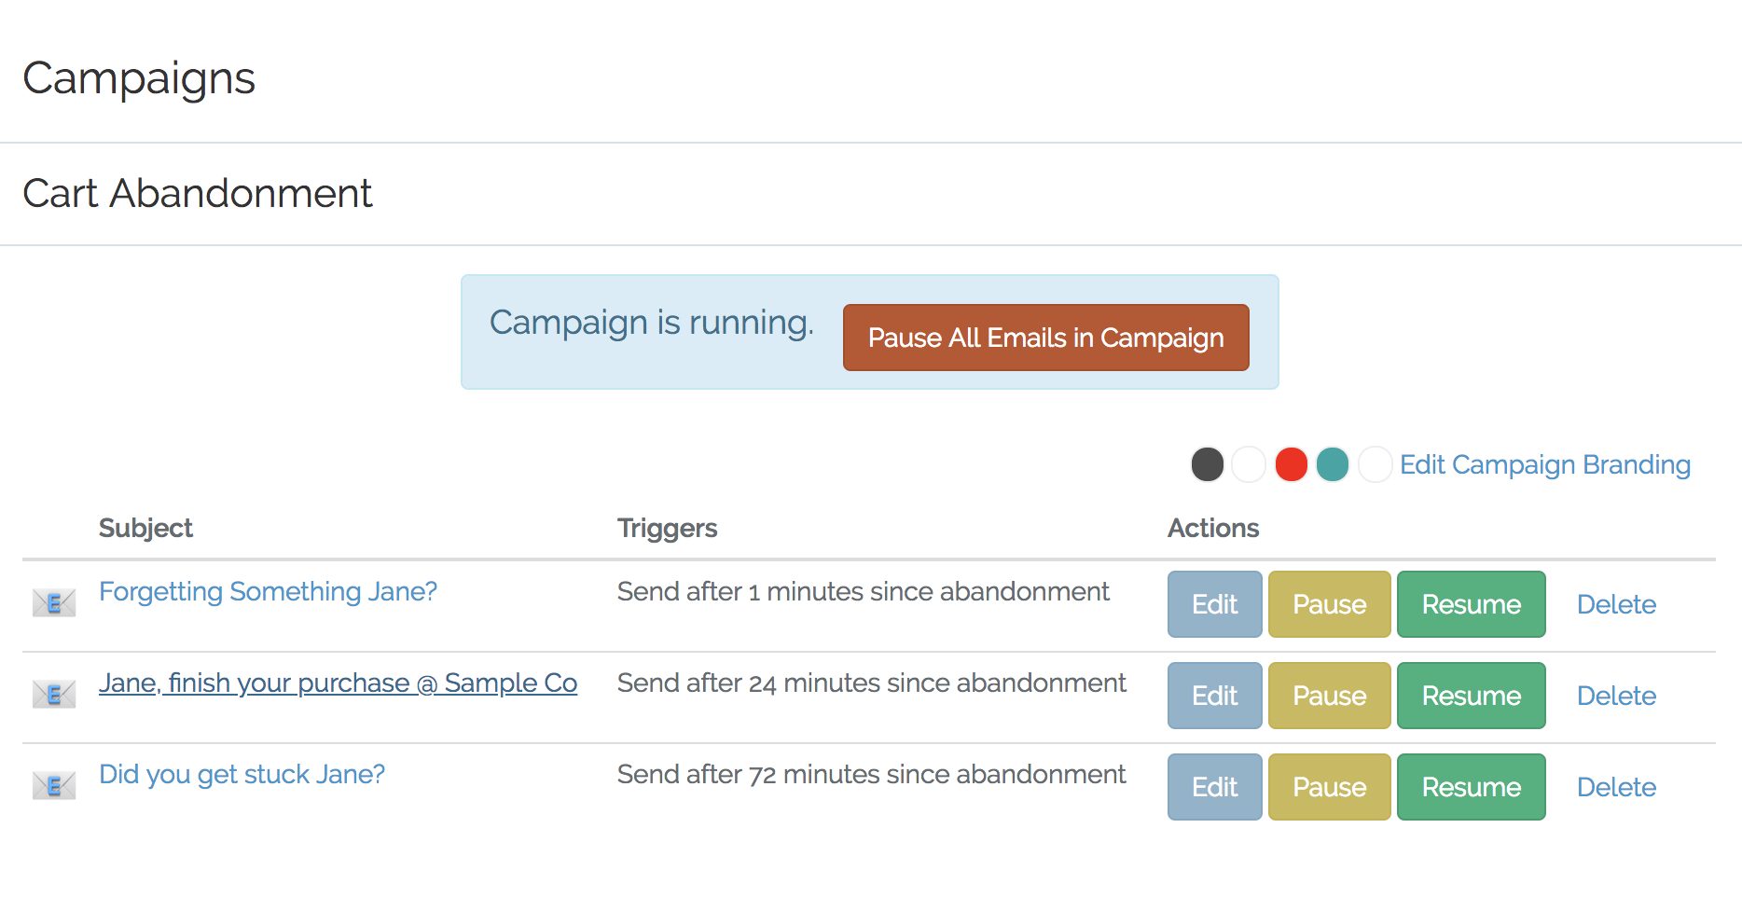Viewport: 1742px width, 897px height.
Task: Open the Did you get stuck Jane? email
Action: click(x=242, y=774)
